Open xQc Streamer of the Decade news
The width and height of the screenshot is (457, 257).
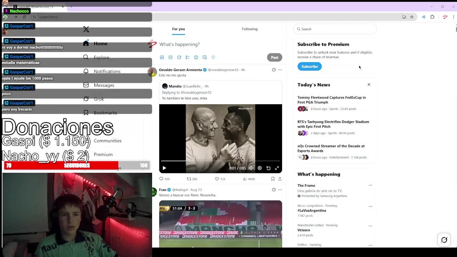pos(335,151)
